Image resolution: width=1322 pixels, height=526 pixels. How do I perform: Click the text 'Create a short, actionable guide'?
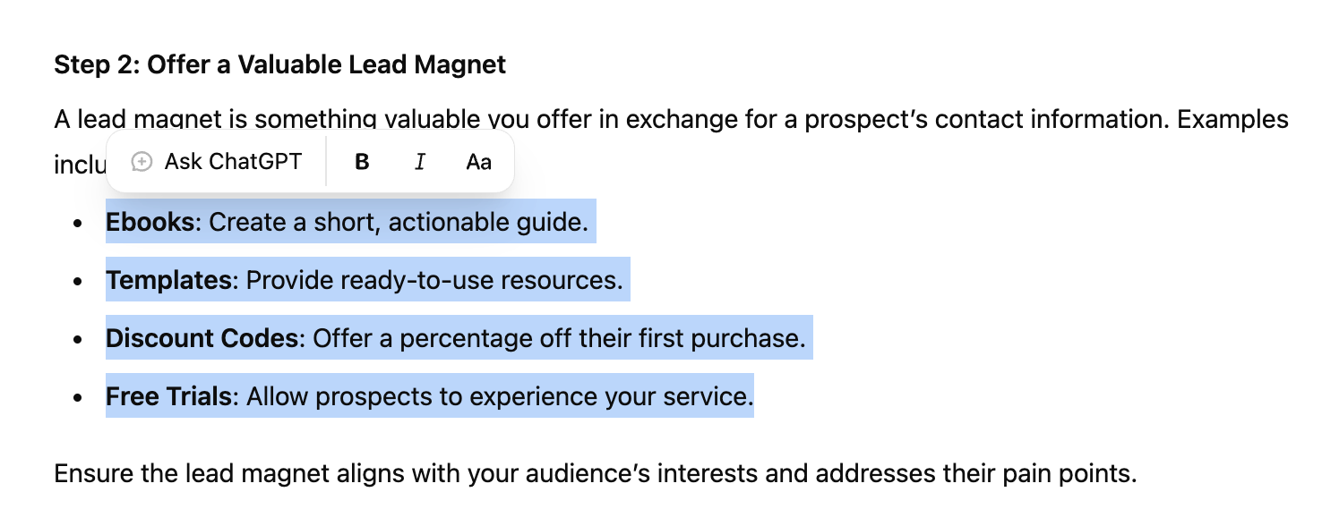(395, 222)
